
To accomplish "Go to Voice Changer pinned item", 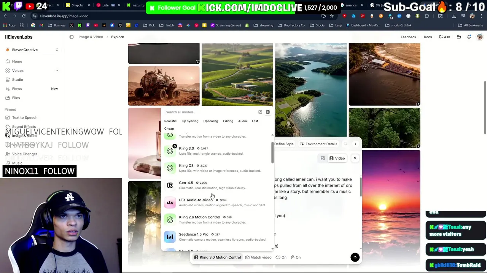I will [x=25, y=154].
